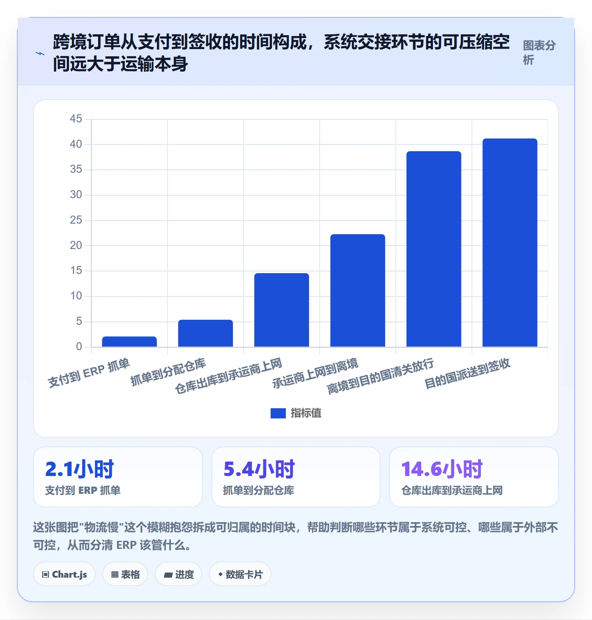Click the chart bar for 仓库出库到承运商上网
Screen dimensions: 592x620
(x=282, y=310)
